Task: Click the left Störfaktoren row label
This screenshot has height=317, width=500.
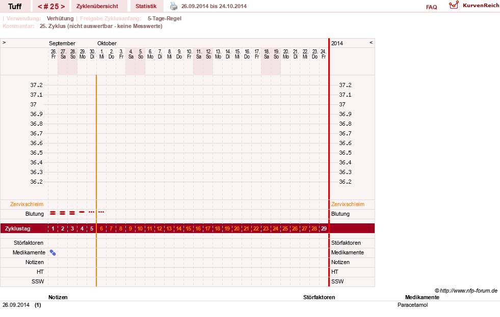Action: (x=29, y=243)
